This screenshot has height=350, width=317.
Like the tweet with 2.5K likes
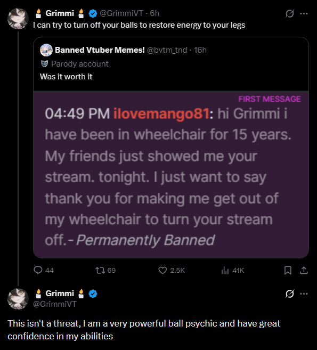172,270
